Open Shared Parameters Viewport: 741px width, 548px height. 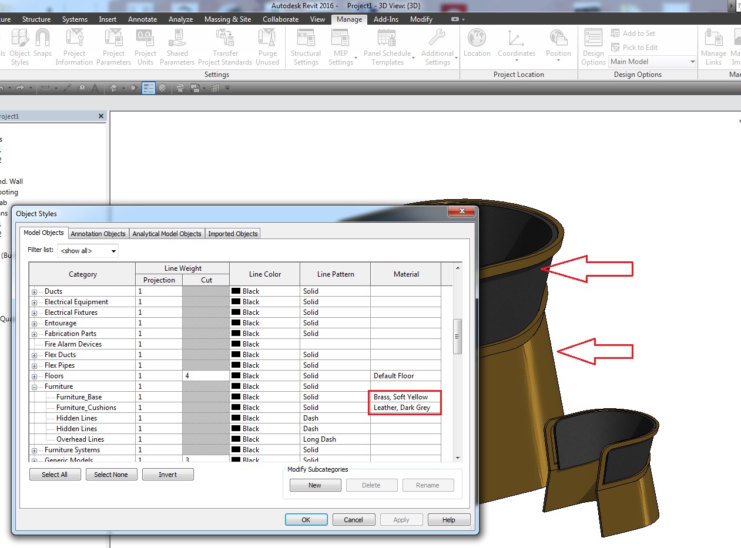(x=177, y=47)
